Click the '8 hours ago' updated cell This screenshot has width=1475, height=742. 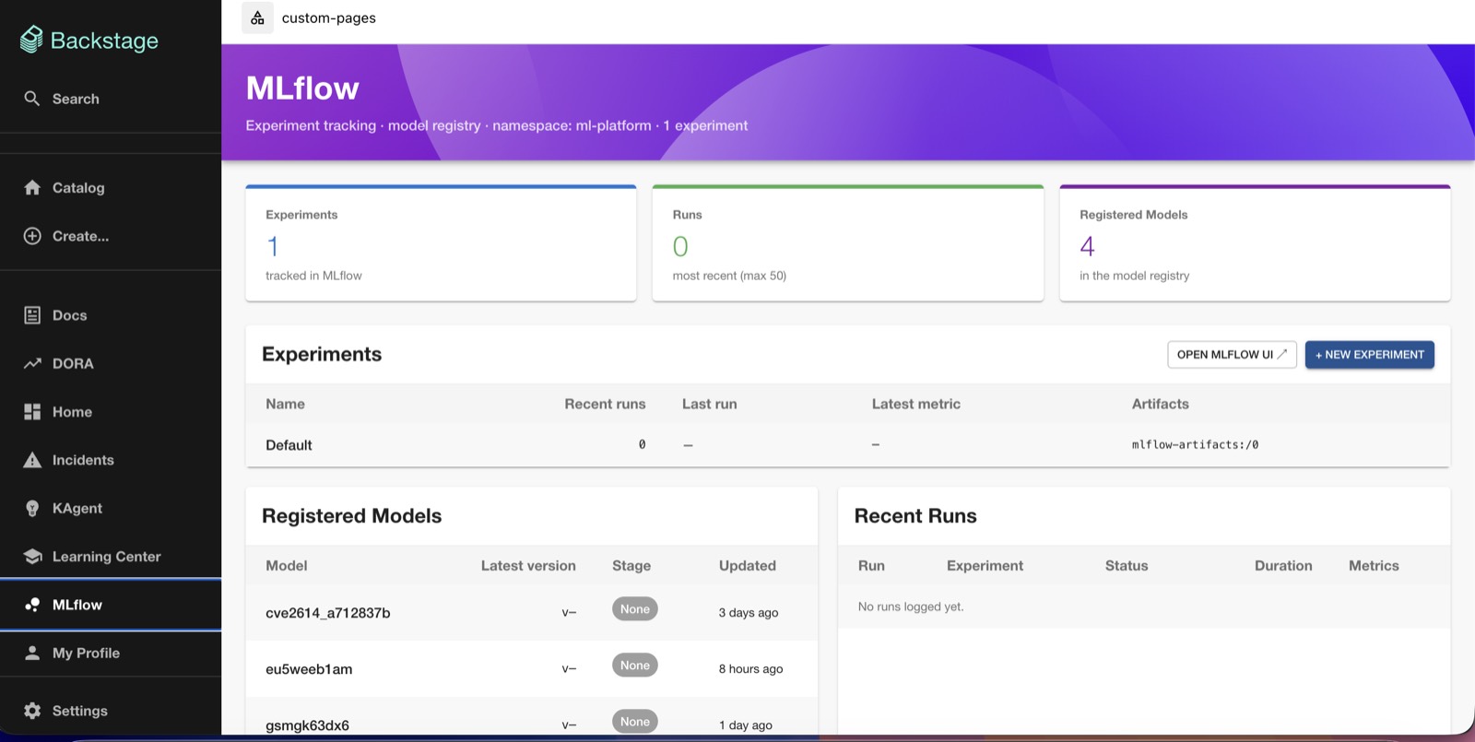(x=750, y=669)
